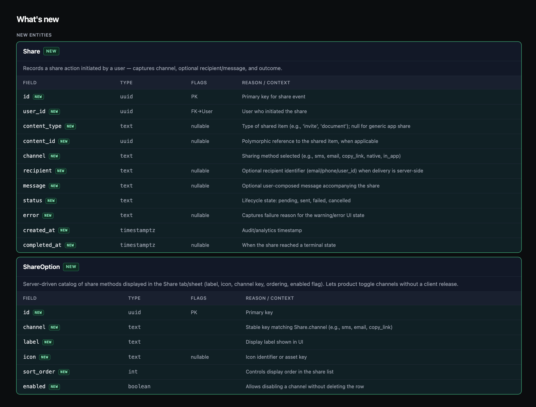Image resolution: width=536 pixels, height=407 pixels.
Task: Select the sort_order field name
Action: 39,372
